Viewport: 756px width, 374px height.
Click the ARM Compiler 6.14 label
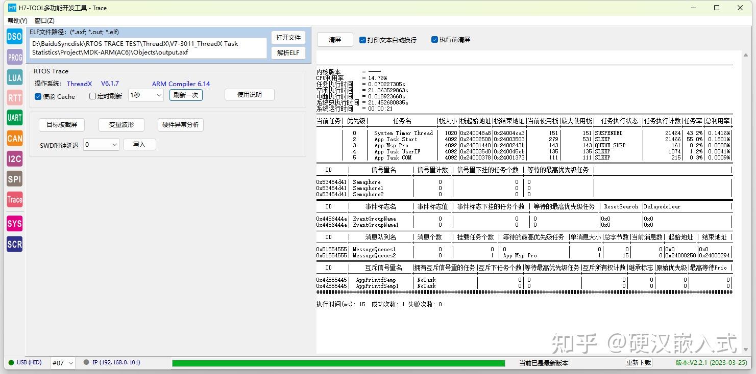click(181, 84)
